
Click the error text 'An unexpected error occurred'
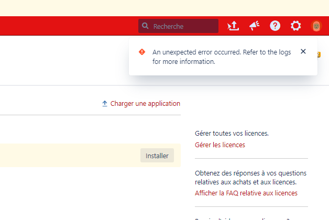tap(196, 52)
